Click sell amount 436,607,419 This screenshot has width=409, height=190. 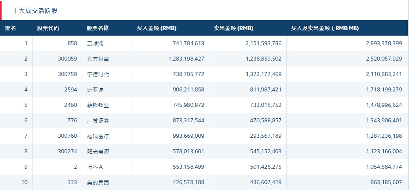[x=266, y=182]
